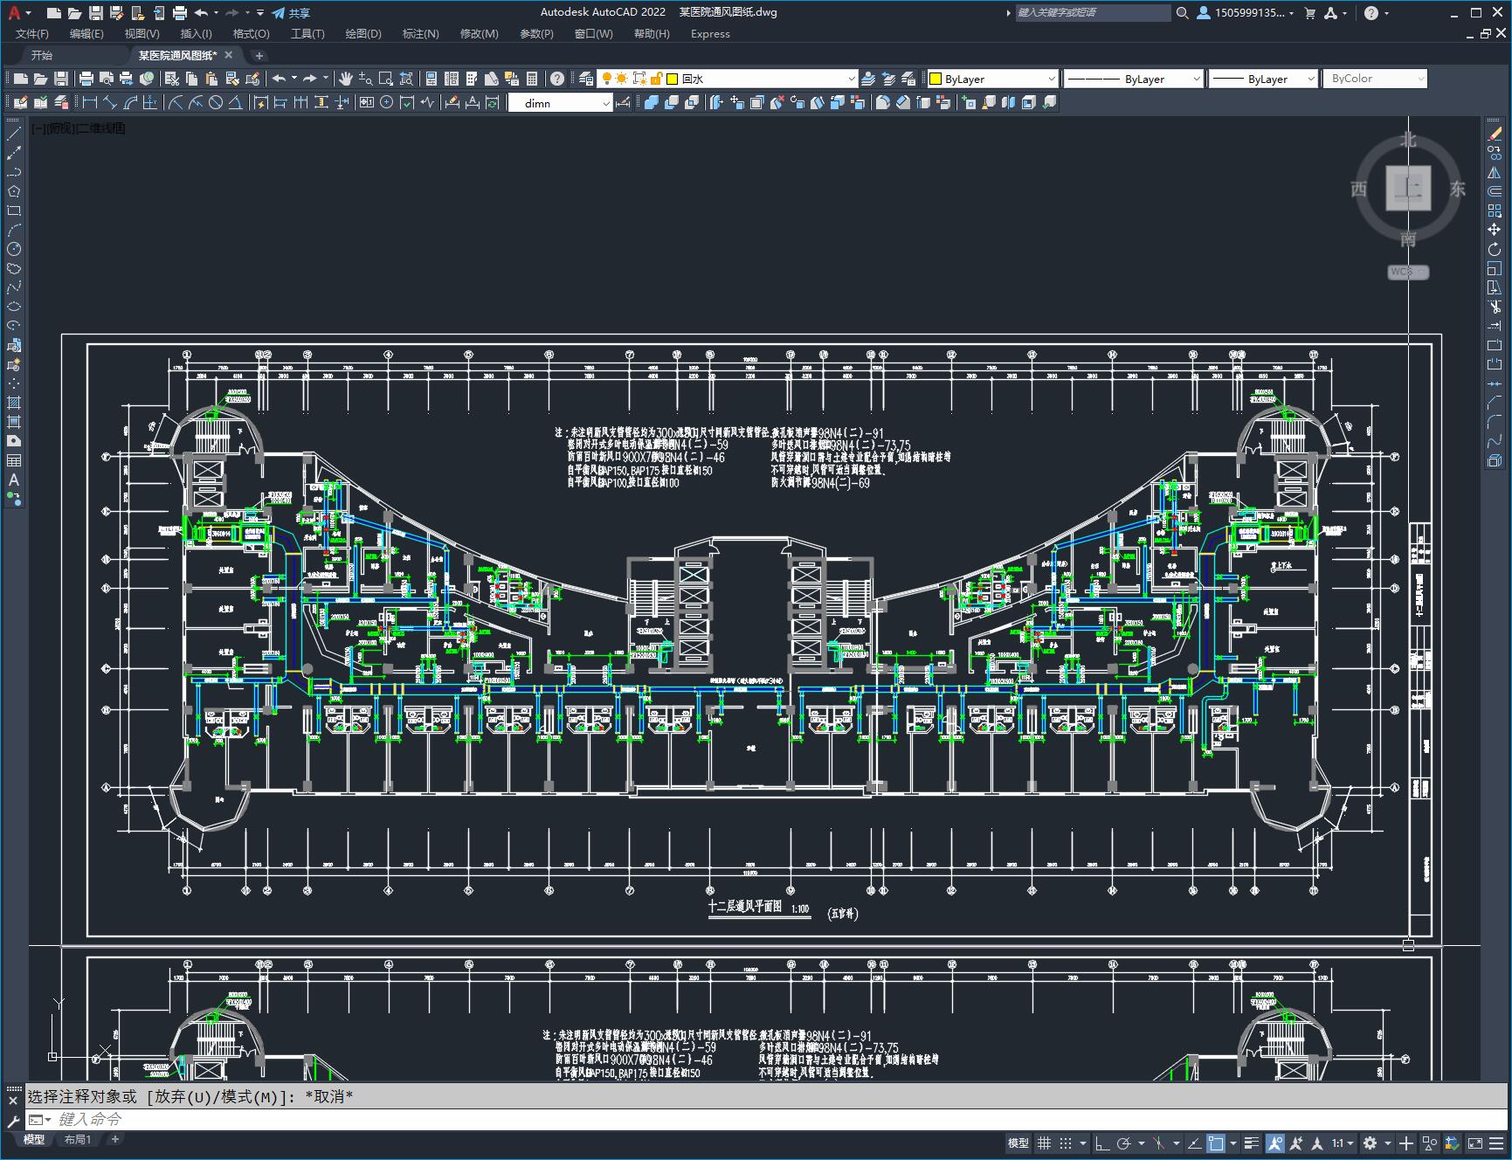Select the Move modify tool

[x=1495, y=230]
